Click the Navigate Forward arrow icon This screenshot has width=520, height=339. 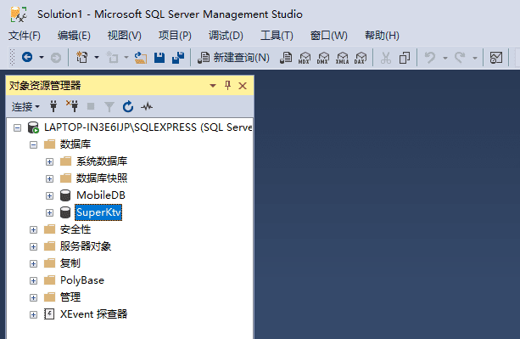56,58
